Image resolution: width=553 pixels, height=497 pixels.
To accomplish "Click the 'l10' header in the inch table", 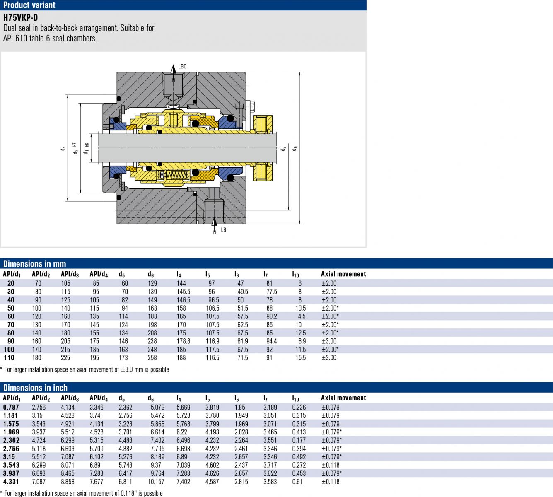I will point(295,398).
